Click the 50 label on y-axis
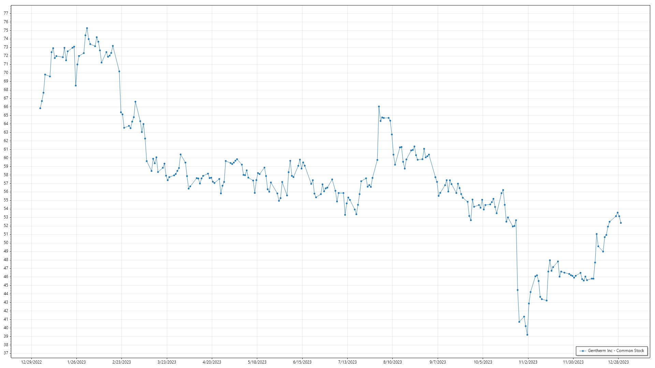 6,243
